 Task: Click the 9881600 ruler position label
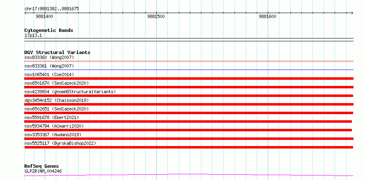268,16
